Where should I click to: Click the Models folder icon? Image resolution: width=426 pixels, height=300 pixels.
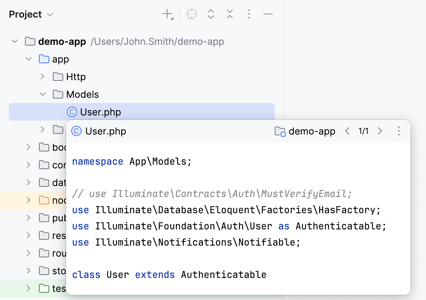click(58, 94)
